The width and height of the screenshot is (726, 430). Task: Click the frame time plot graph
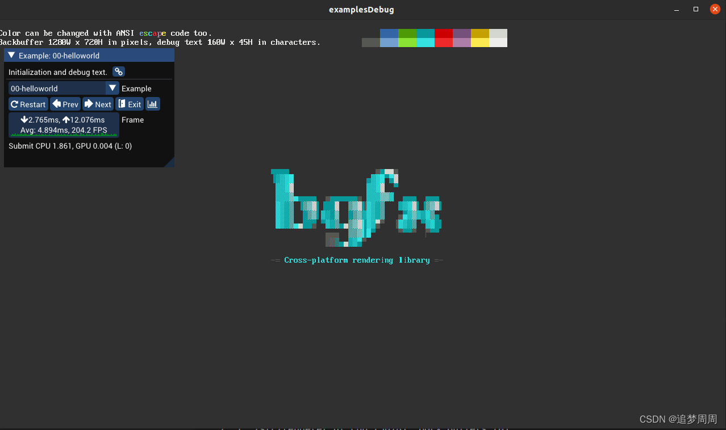coord(64,125)
